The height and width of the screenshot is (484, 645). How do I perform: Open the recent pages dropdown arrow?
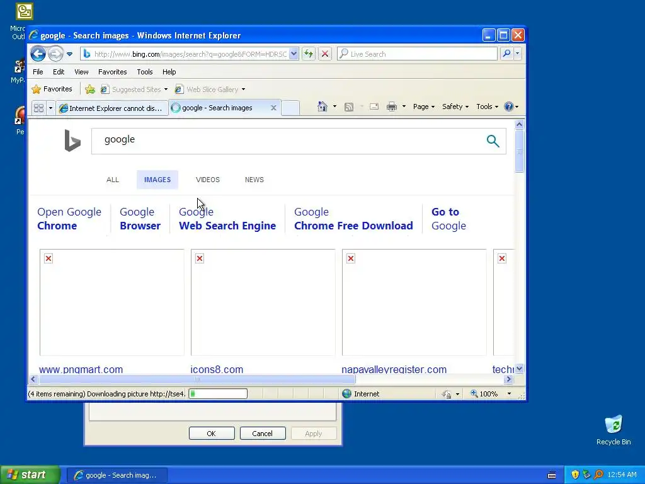click(69, 54)
